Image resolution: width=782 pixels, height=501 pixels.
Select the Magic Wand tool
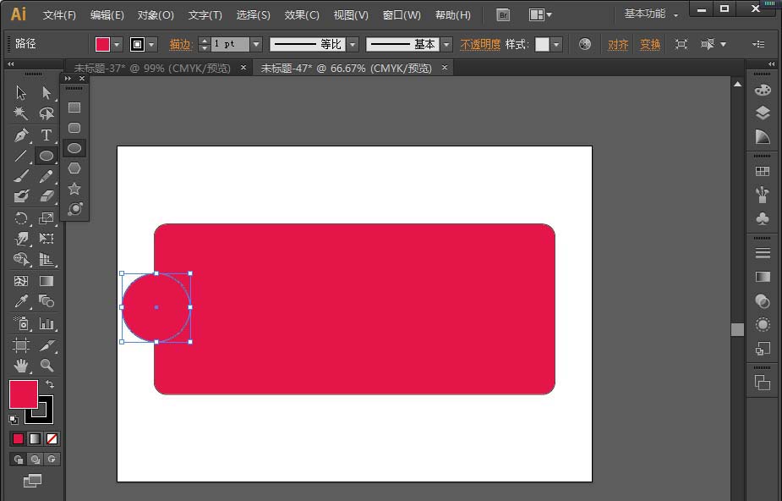[21, 113]
